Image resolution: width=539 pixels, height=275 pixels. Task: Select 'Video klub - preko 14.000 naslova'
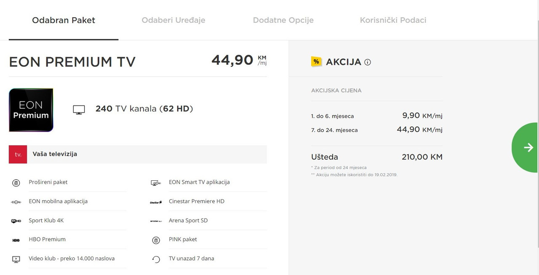[72, 258]
